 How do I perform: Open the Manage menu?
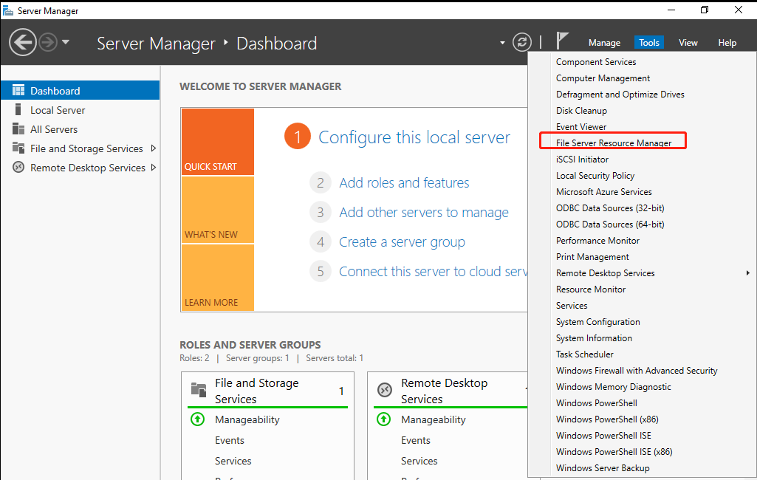(x=604, y=43)
